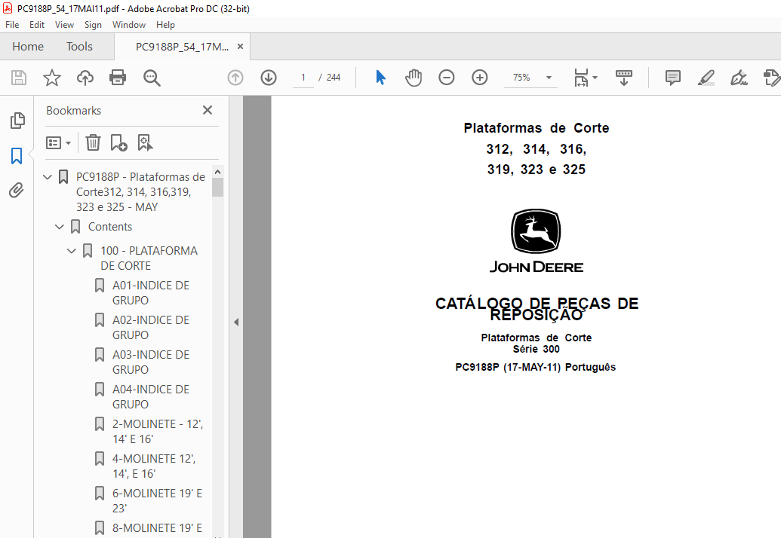Select the PC9188P_54_17M document tab
781x538 pixels.
pyautogui.click(x=182, y=47)
